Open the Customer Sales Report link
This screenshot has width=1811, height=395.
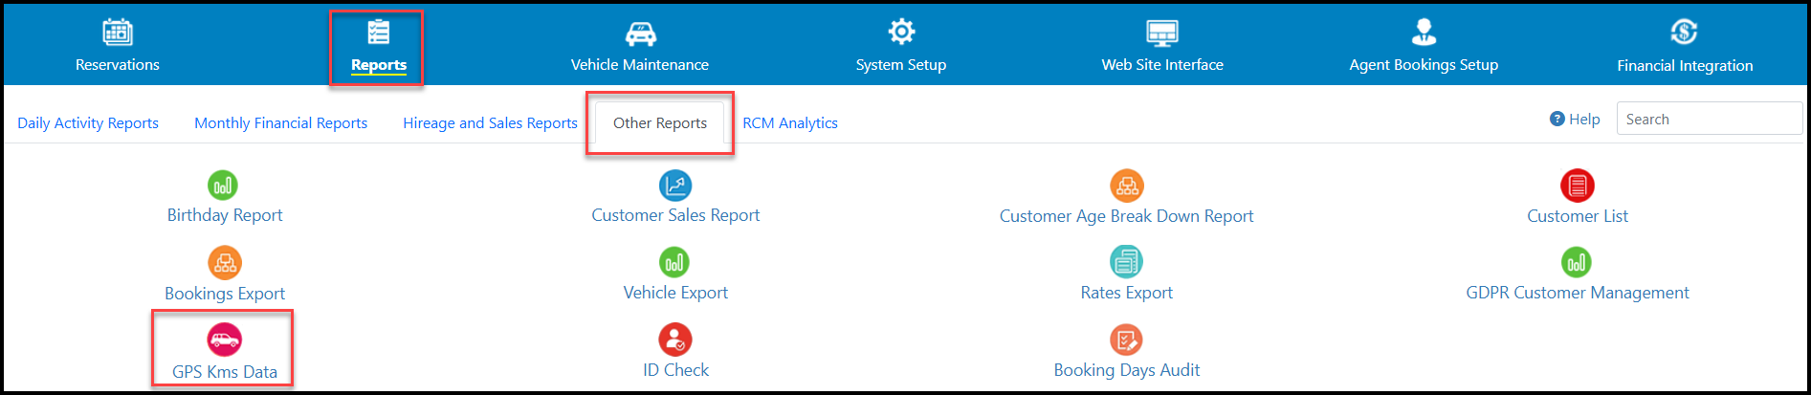(675, 215)
